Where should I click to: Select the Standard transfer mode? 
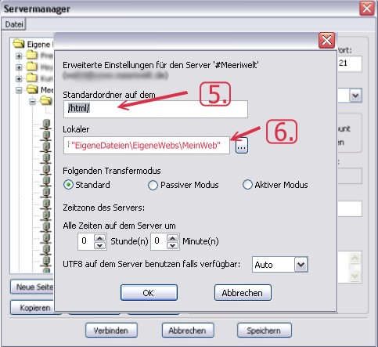[x=68, y=185]
